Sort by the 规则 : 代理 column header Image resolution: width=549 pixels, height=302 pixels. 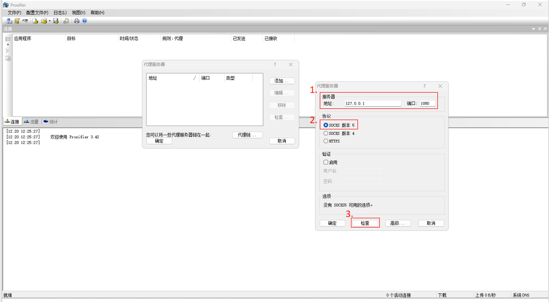tap(196, 39)
